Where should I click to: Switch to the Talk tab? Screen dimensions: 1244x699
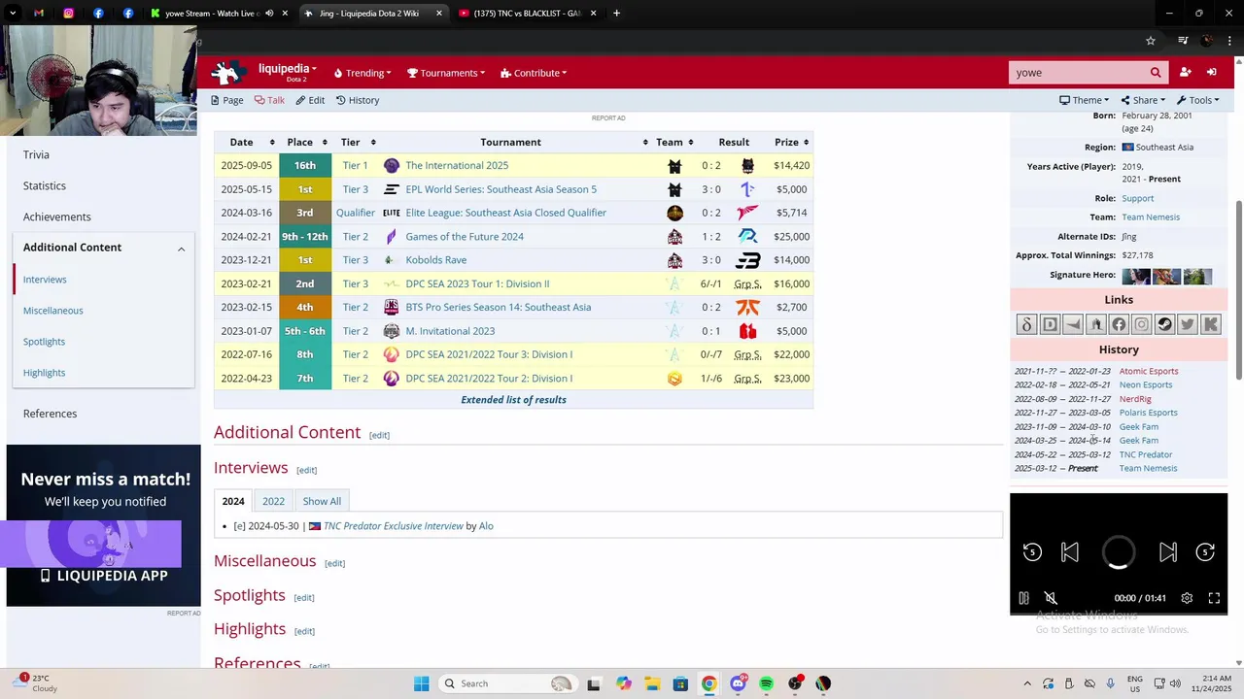269,100
